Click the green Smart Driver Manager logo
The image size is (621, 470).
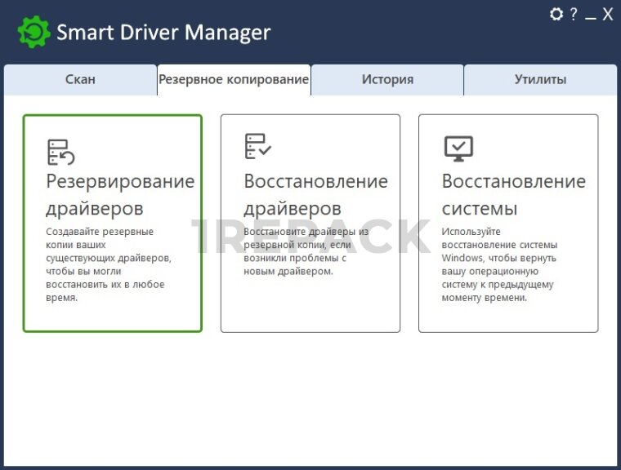point(34,33)
